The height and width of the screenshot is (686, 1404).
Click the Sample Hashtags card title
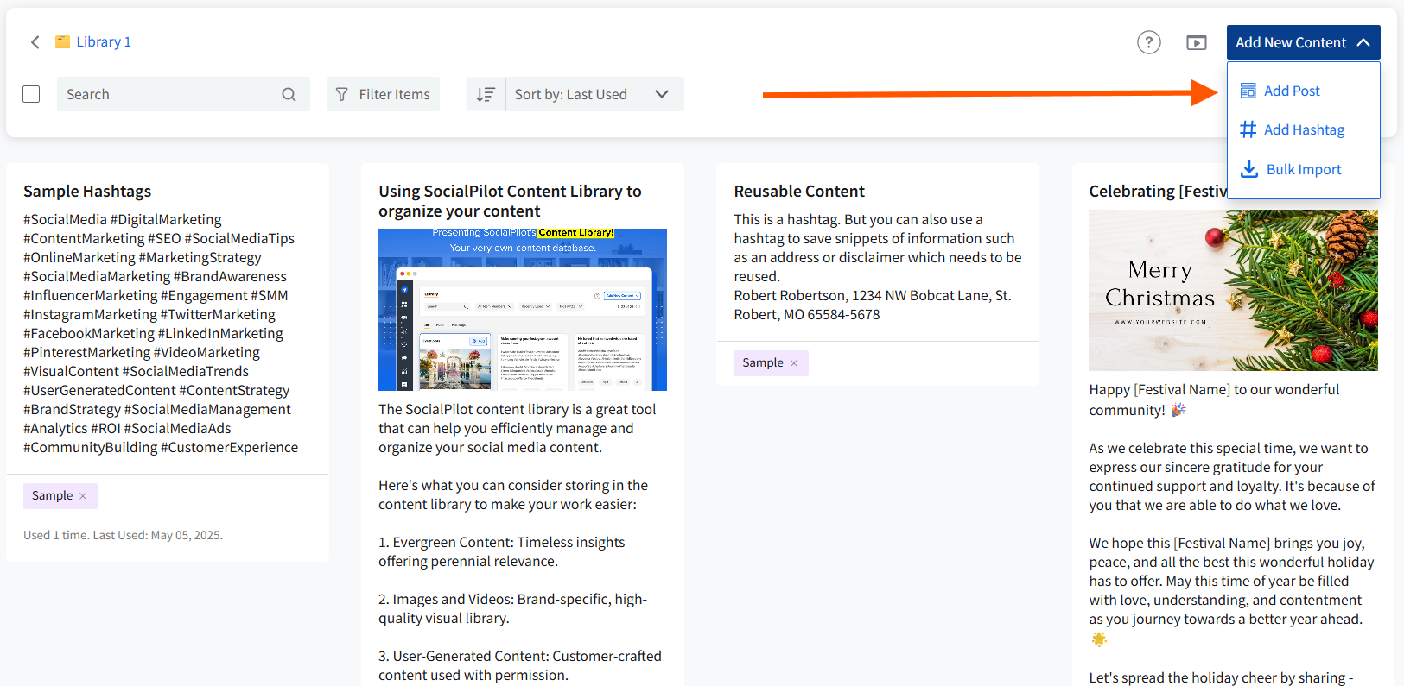pyautogui.click(x=87, y=191)
